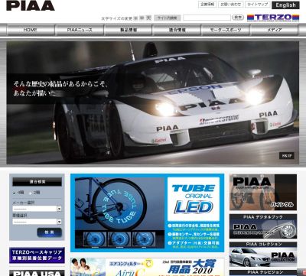Open the PIAA bicycle banner thumbnail
Screen dimensions: 306x276
point(263,192)
